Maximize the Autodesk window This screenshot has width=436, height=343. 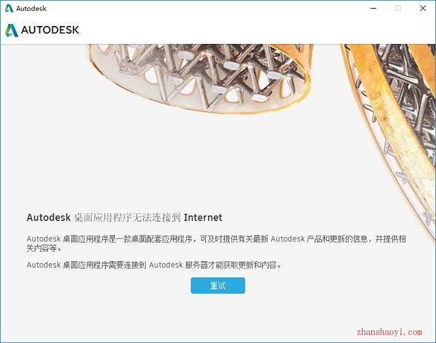tap(398, 9)
